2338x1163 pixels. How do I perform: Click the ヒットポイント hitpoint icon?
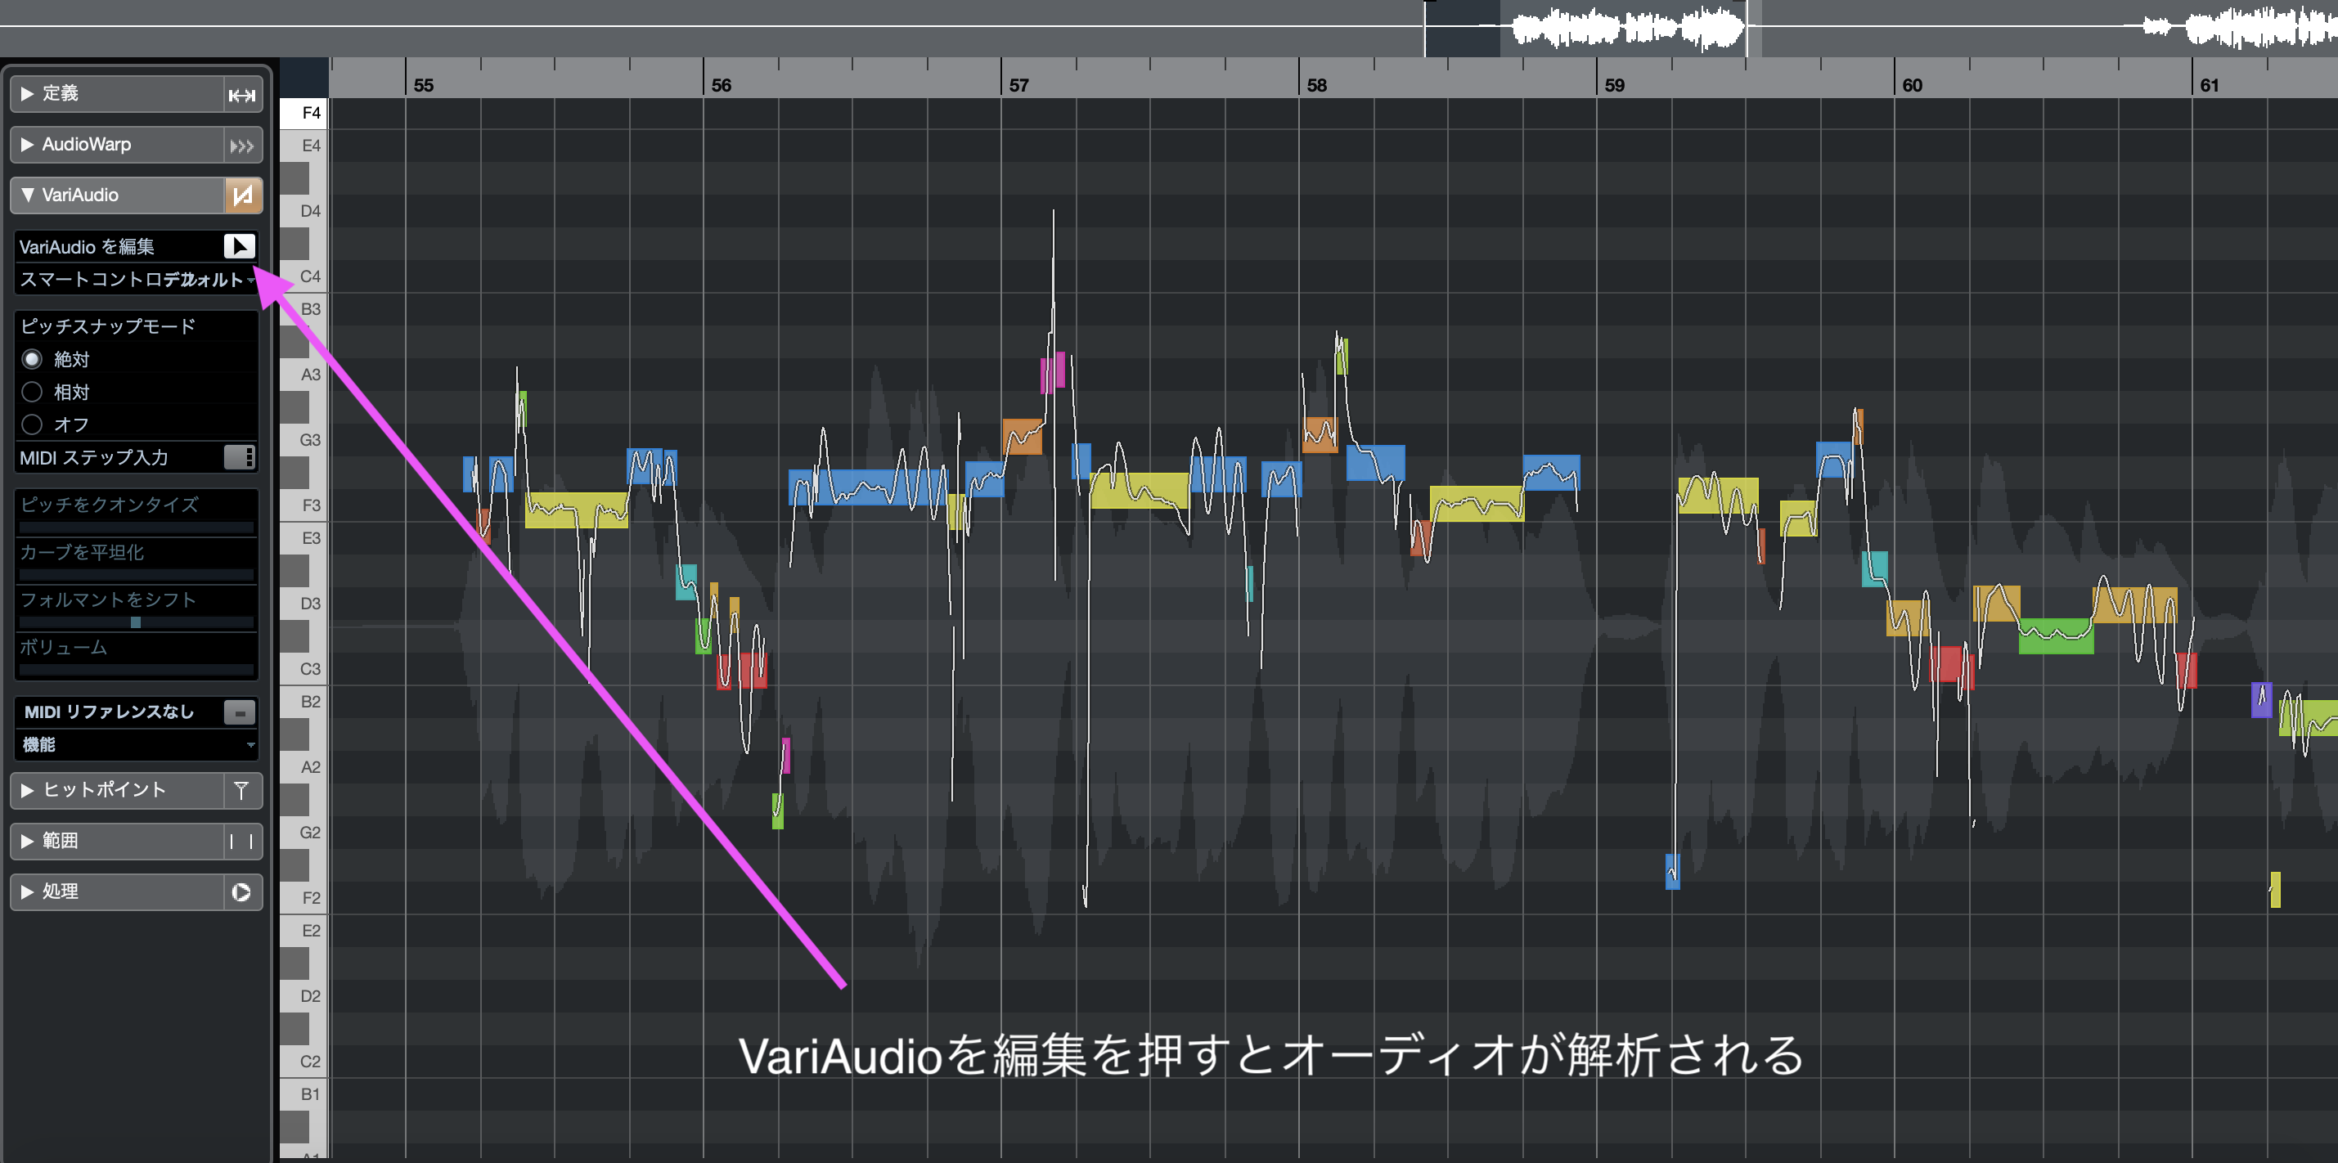241,790
